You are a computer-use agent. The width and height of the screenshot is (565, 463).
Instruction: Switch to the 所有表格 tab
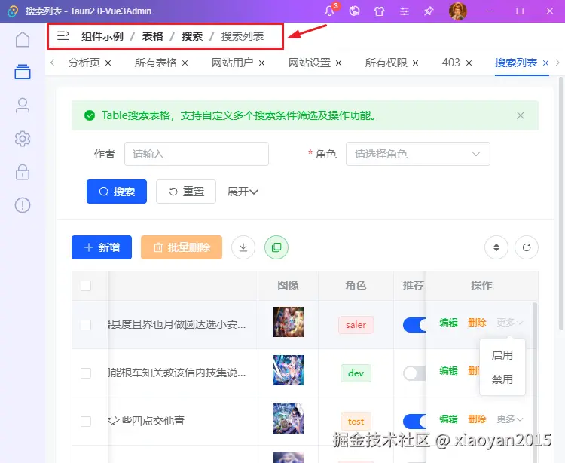coord(156,63)
